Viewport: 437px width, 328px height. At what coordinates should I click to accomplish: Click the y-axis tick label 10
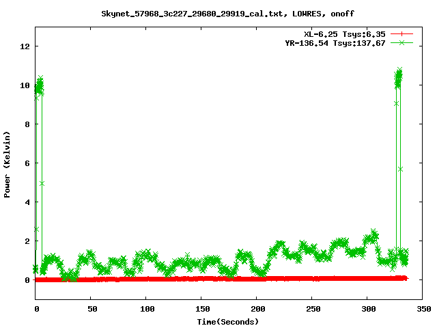point(25,85)
